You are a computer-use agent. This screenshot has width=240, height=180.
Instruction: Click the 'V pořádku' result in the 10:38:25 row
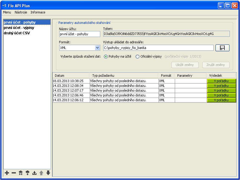tap(221, 81)
